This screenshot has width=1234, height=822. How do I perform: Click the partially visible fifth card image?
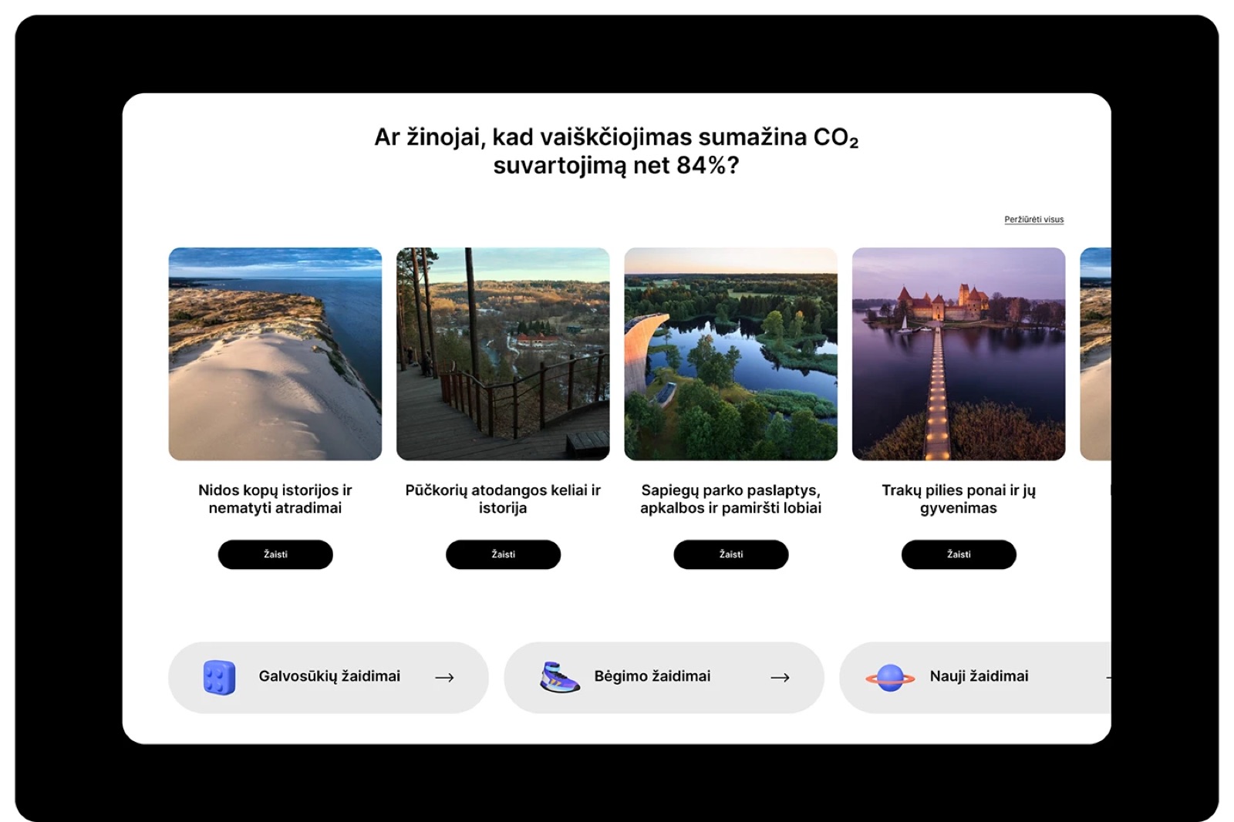point(1096,354)
